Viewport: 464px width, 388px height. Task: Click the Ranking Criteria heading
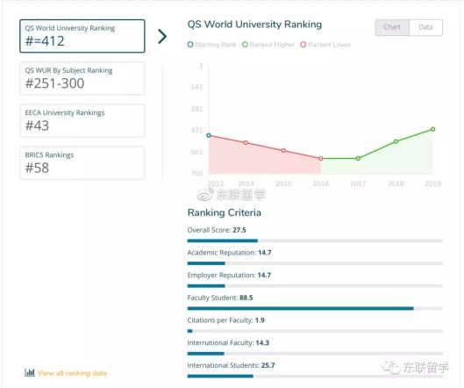pos(225,212)
